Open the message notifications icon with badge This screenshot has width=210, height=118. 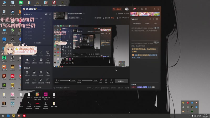point(134,9)
